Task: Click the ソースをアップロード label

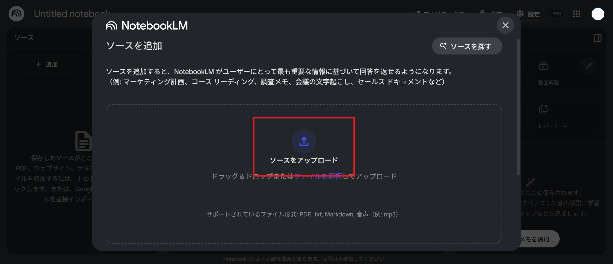Action: (304, 160)
